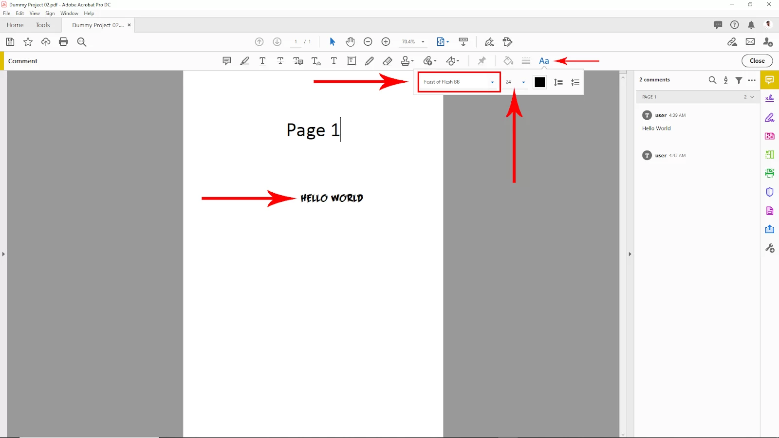
Task: Filter comments with the funnel icon
Action: tap(739, 80)
